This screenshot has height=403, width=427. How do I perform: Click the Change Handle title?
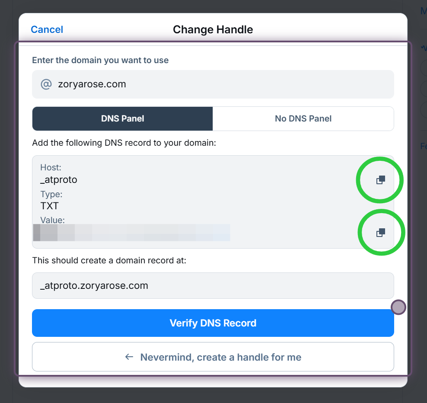(x=213, y=29)
